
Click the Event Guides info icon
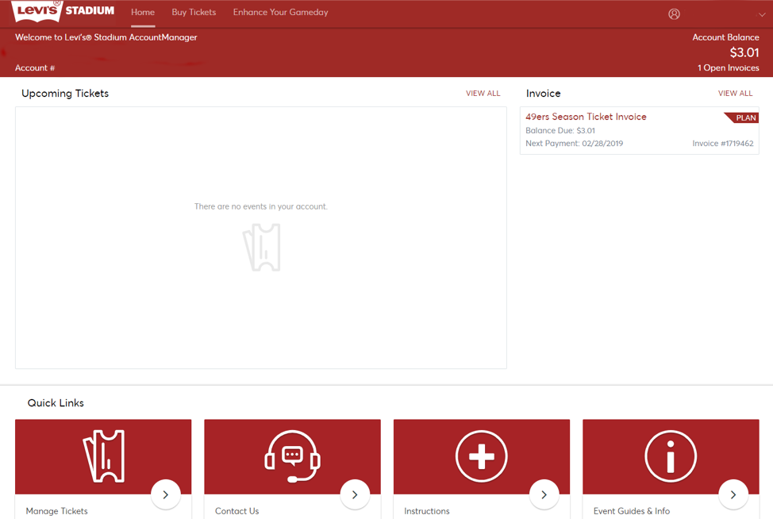[x=671, y=456]
